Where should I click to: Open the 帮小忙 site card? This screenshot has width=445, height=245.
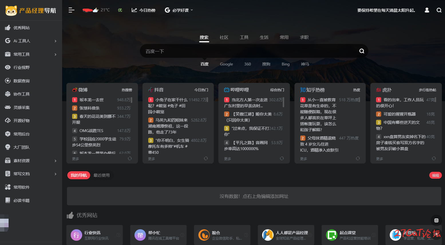click(158, 235)
